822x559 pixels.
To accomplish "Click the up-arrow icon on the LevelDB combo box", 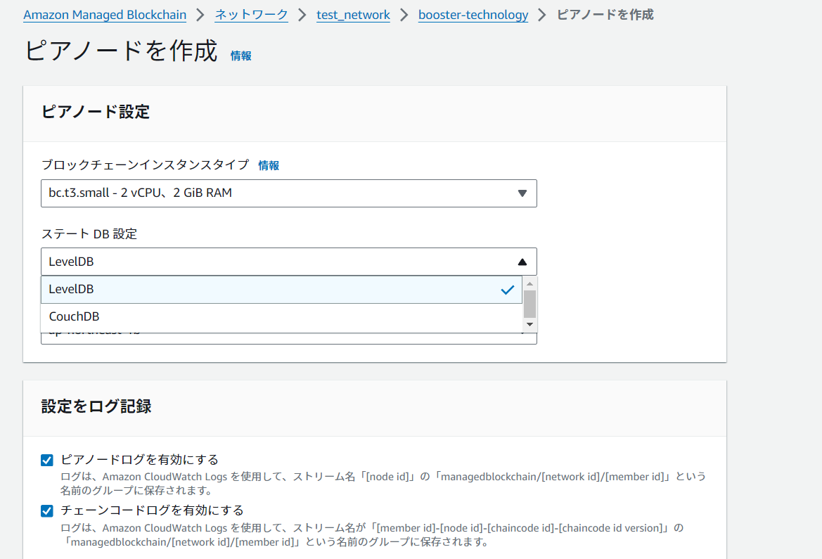I will 522,262.
